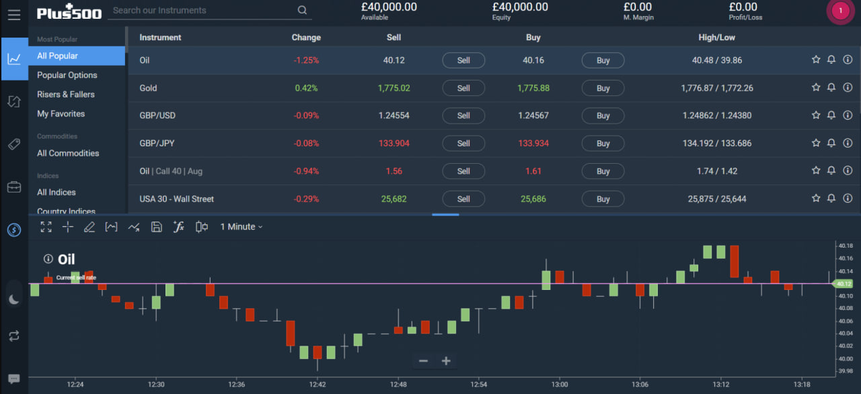Click Sell button for GBP/JPY

[x=463, y=143]
